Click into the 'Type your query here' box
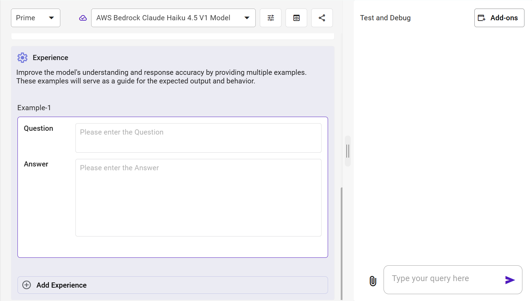The image size is (532, 301). pos(444,279)
